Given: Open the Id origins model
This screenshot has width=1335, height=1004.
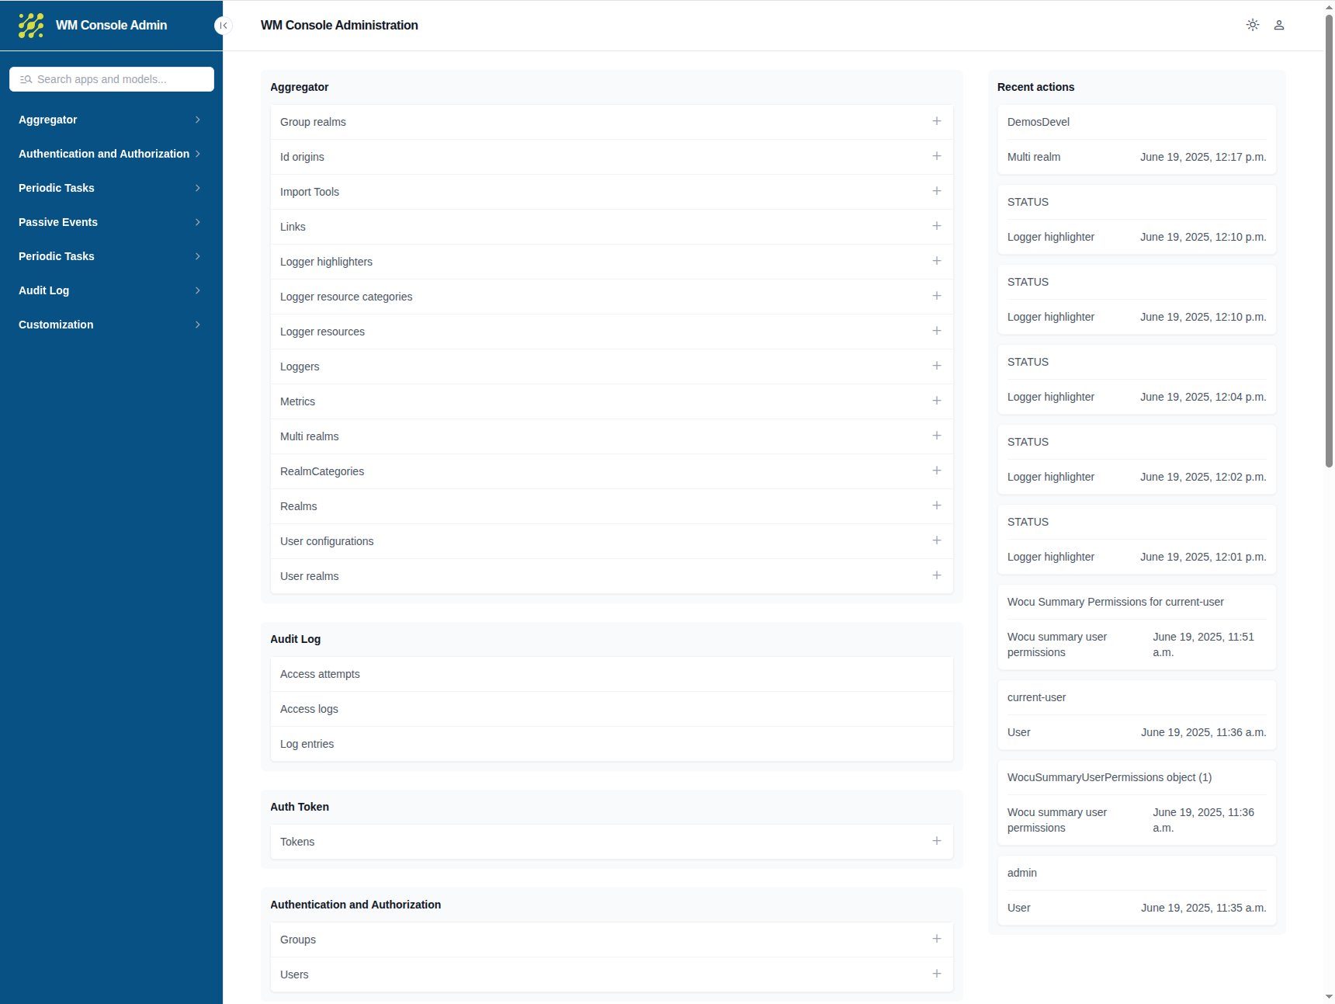Looking at the screenshot, I should click(x=302, y=157).
